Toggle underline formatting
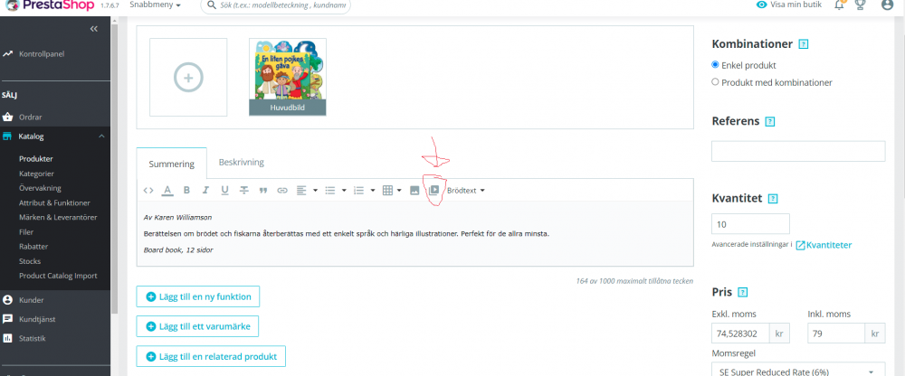 point(224,191)
